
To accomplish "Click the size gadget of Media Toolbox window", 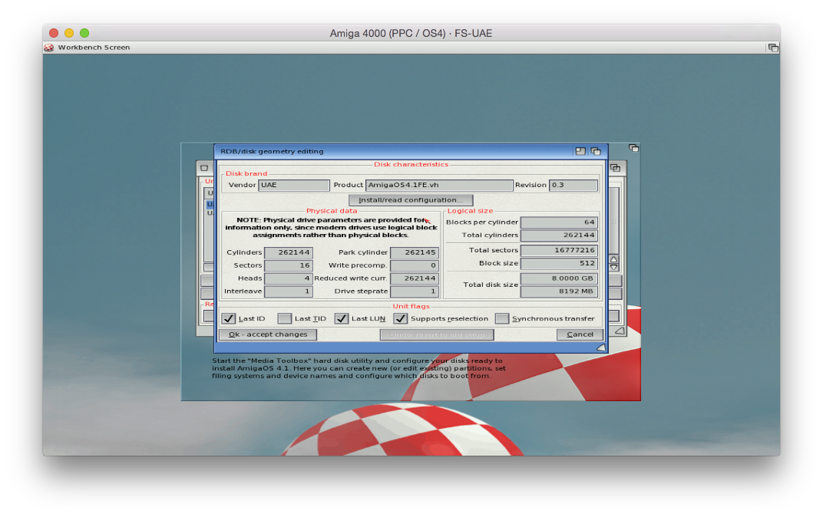I will tap(620, 331).
